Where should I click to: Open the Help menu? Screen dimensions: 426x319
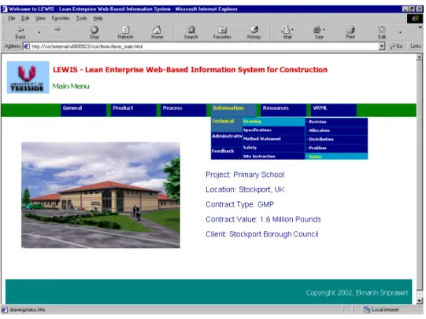98,18
